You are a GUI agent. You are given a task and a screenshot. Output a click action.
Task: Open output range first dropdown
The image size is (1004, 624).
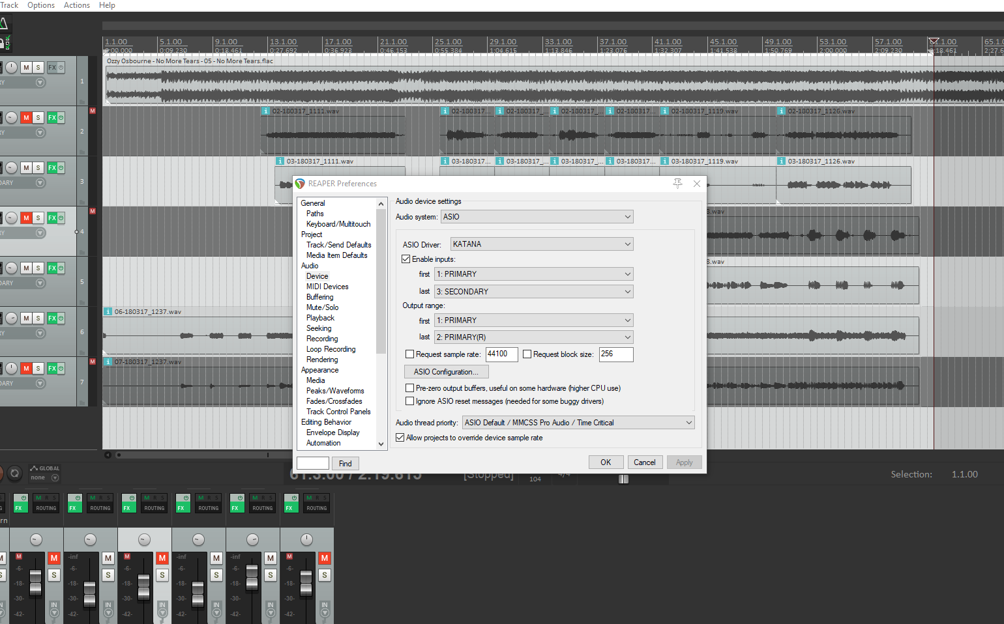534,320
